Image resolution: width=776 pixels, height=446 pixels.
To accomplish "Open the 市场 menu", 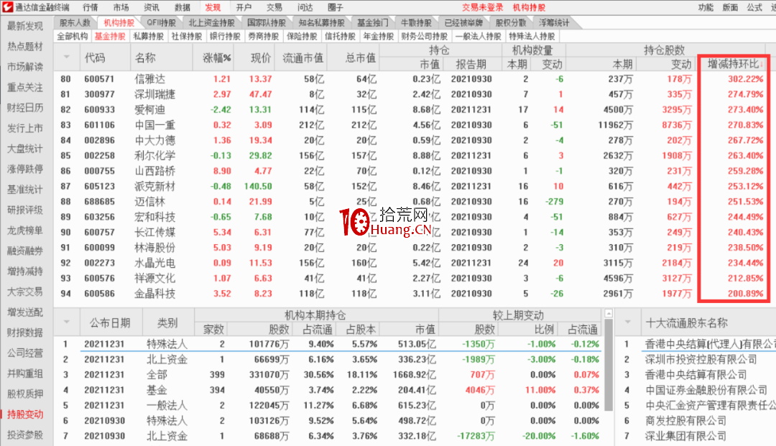I will pos(121,7).
